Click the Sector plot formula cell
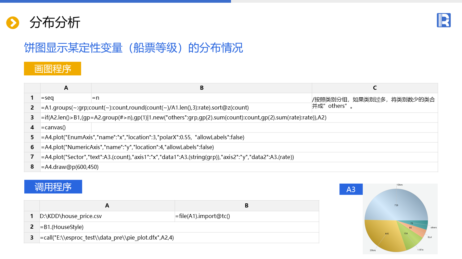 (x=239, y=157)
